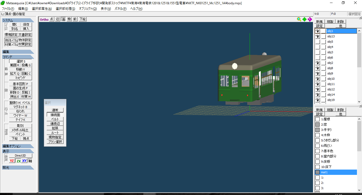Viewport: 362px width, 195px height.
Task: Select the 投縄 G lasso tool
Action: coord(26,65)
